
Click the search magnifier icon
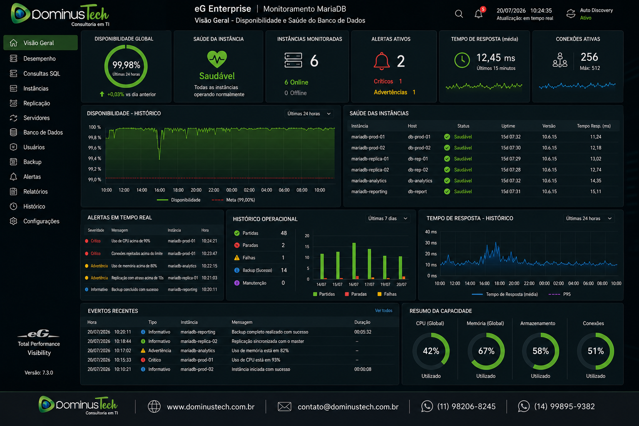click(459, 14)
